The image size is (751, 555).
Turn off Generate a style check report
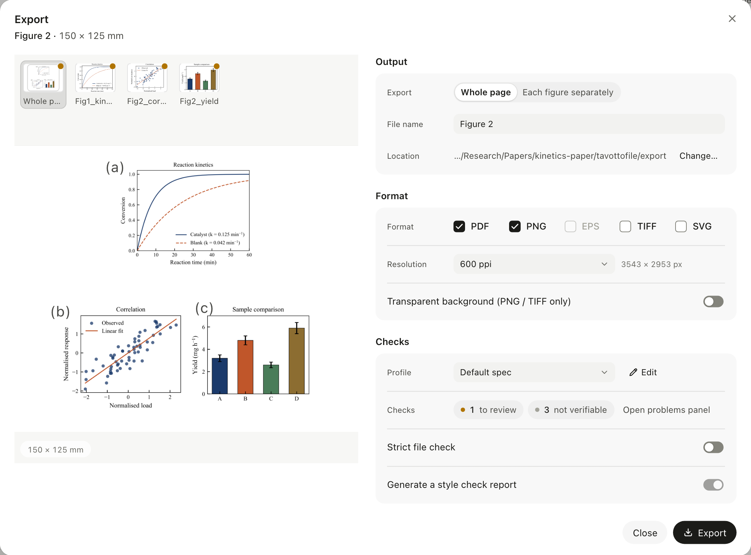point(713,485)
